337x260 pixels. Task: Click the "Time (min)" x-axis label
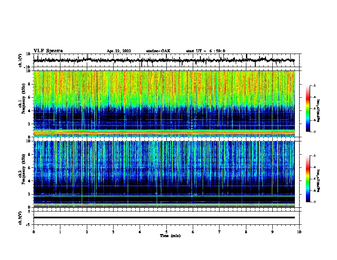(x=170, y=236)
